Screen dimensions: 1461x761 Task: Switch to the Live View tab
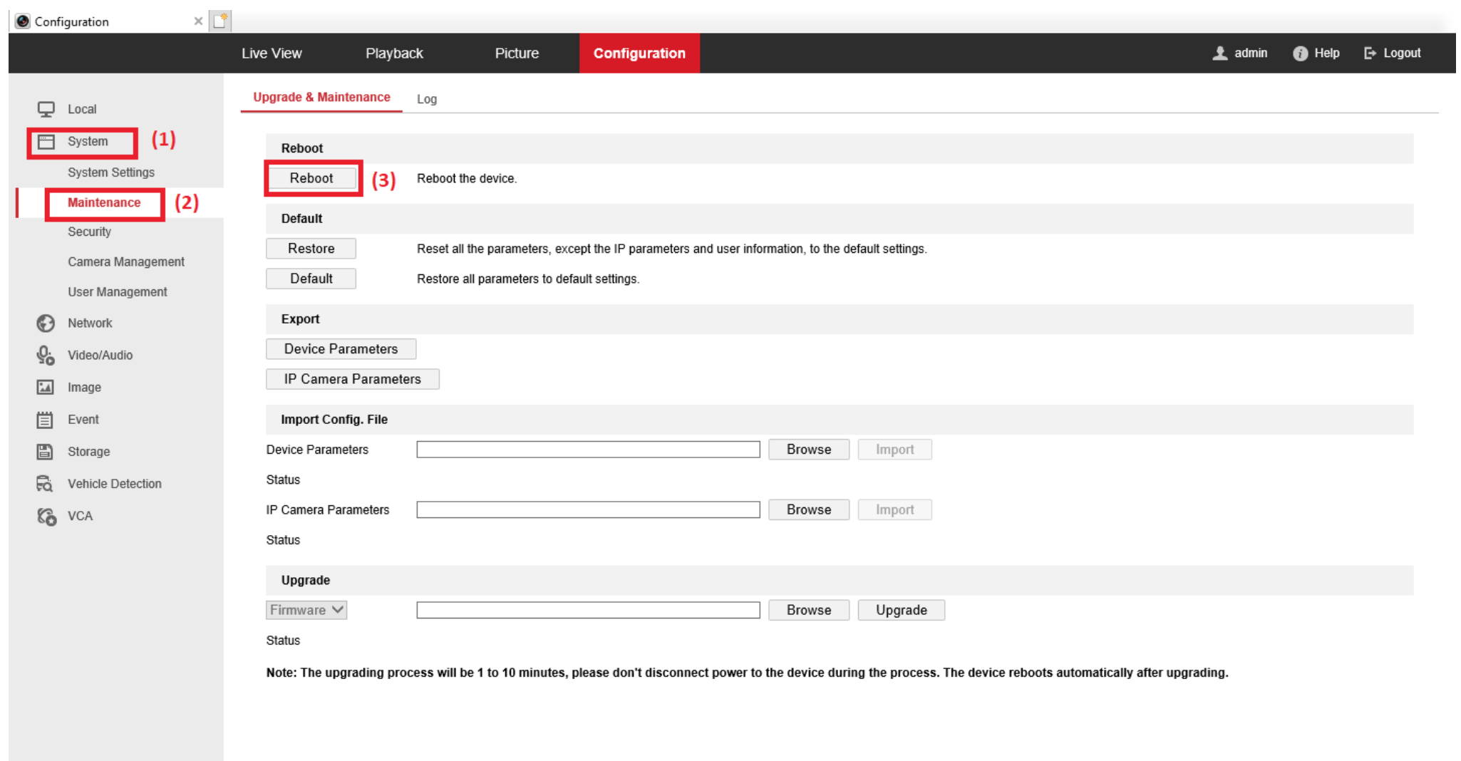[x=272, y=53]
